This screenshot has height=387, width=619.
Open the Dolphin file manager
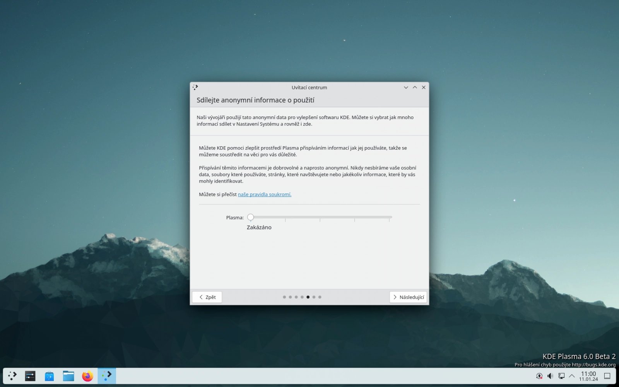point(68,376)
